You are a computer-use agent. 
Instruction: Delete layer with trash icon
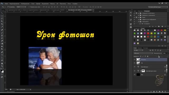165,92
